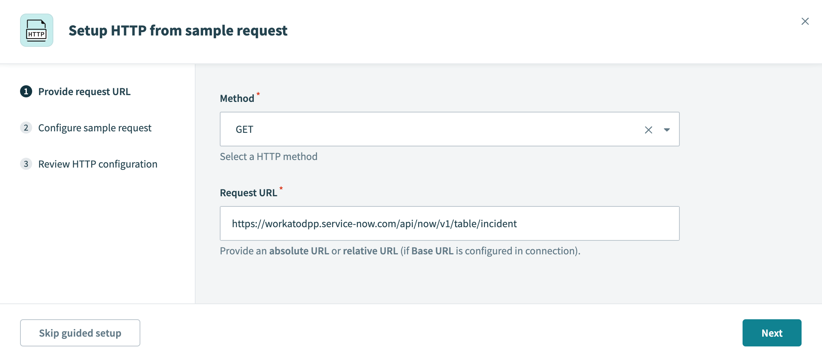822x357 pixels.
Task: Click the Next button
Action: [772, 332]
